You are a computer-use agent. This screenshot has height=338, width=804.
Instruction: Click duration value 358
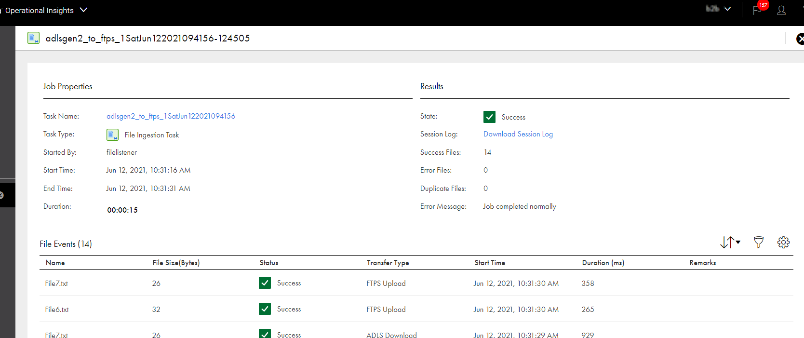point(588,284)
